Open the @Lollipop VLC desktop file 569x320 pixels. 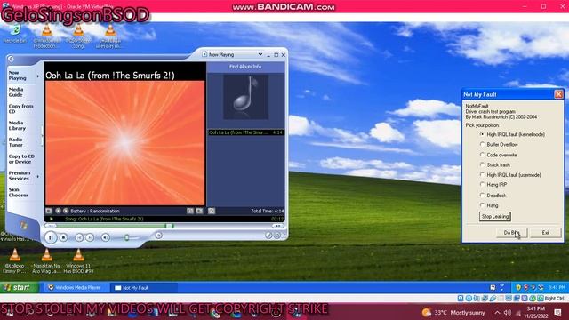pos(15,261)
